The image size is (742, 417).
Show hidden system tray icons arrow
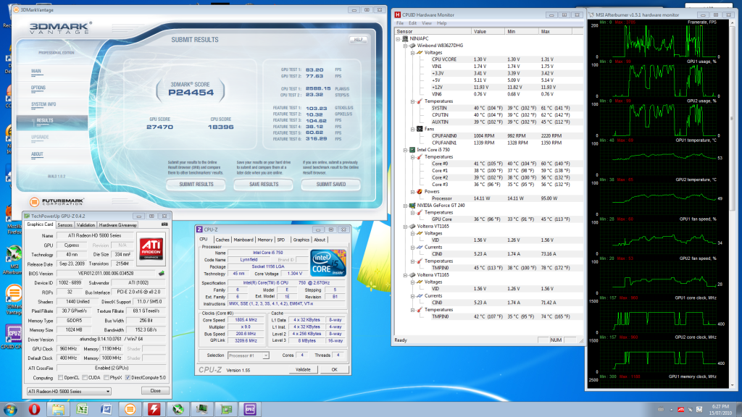click(671, 410)
